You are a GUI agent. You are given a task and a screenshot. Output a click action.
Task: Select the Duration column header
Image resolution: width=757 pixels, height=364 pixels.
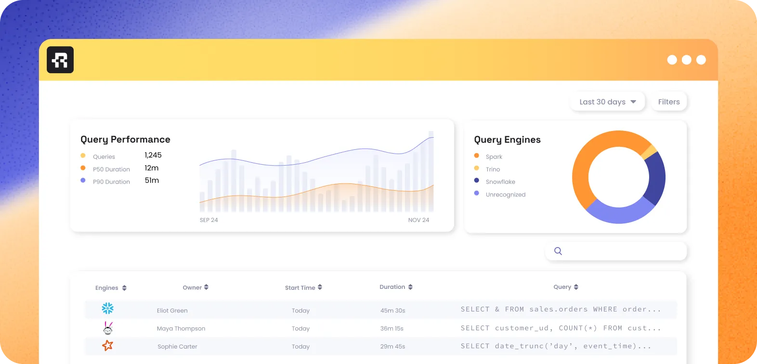coord(392,287)
